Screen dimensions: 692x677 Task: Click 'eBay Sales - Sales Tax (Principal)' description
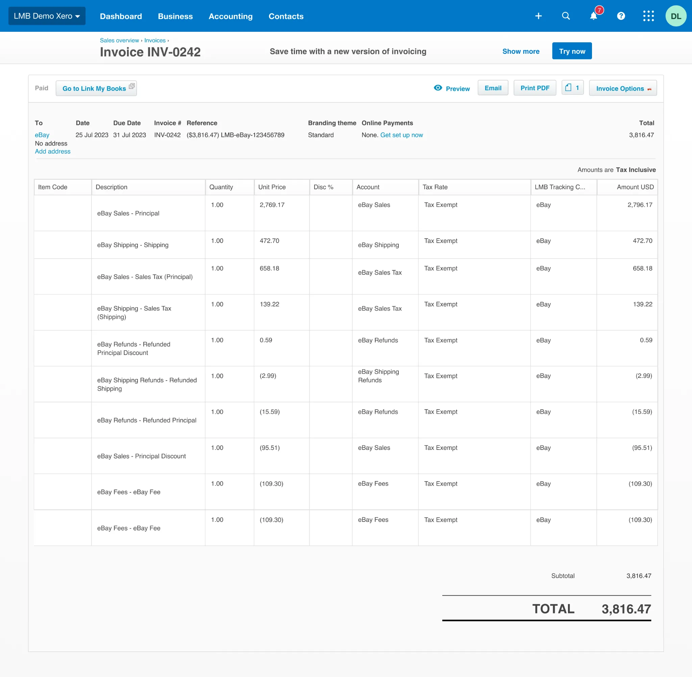[145, 276]
